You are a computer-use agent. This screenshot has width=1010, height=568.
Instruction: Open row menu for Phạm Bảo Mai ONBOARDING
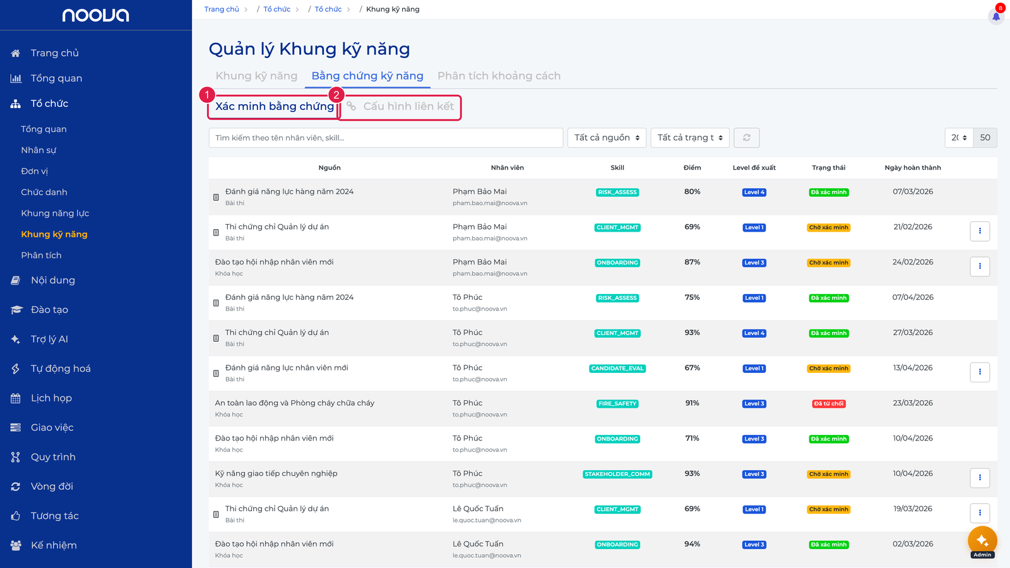(x=980, y=266)
